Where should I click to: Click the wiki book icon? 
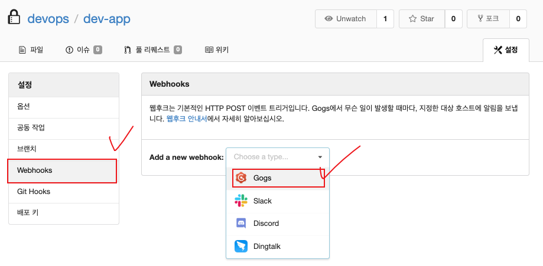209,50
